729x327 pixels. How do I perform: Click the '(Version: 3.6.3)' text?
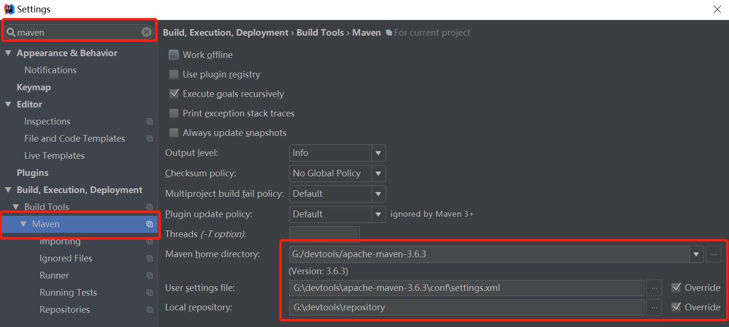point(318,271)
